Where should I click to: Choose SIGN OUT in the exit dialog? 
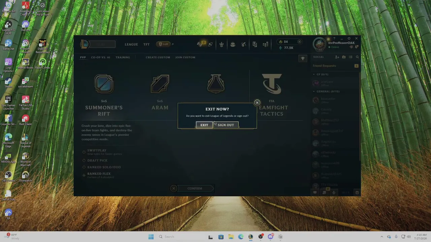tap(226, 125)
